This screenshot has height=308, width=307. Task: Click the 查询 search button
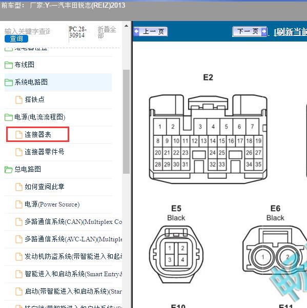click(16, 39)
